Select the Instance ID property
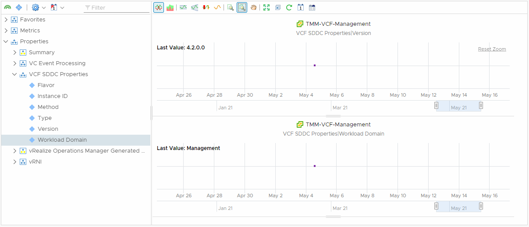Viewport: 529px width, 227px height. (x=53, y=96)
